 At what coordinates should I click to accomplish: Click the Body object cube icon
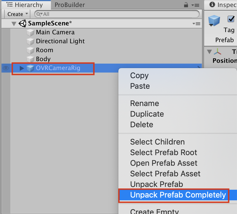[x=30, y=59]
